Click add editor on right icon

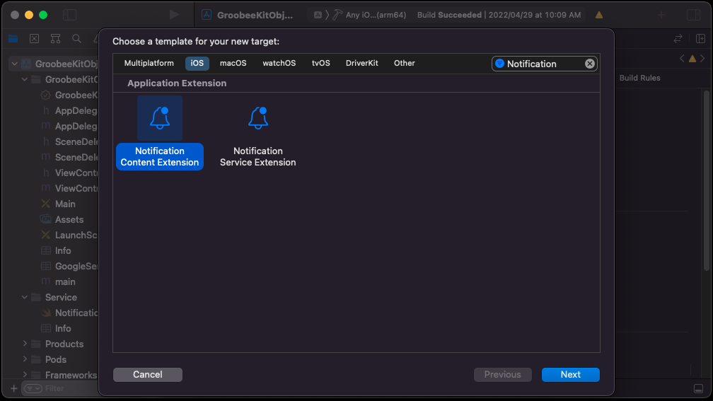pyautogui.click(x=700, y=39)
